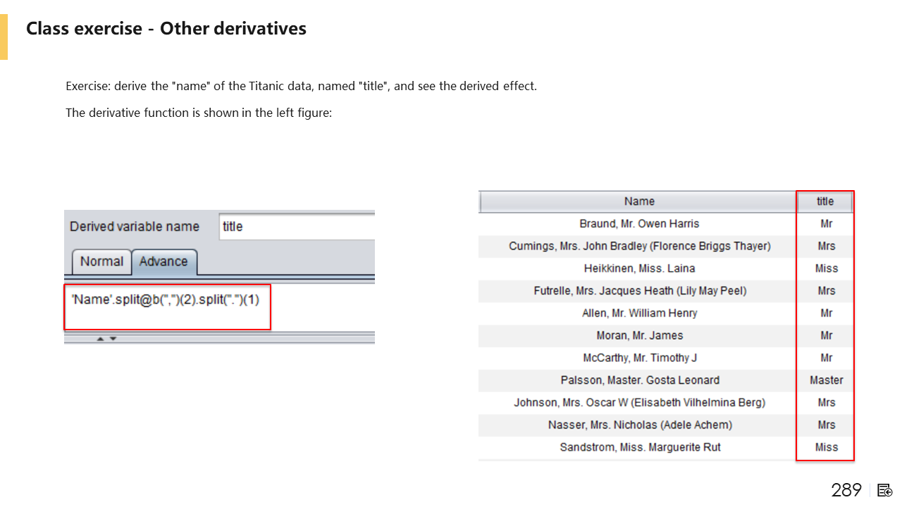Viewport: 902px width, 507px height.
Task: Click the Master title cell
Action: pyautogui.click(x=826, y=380)
